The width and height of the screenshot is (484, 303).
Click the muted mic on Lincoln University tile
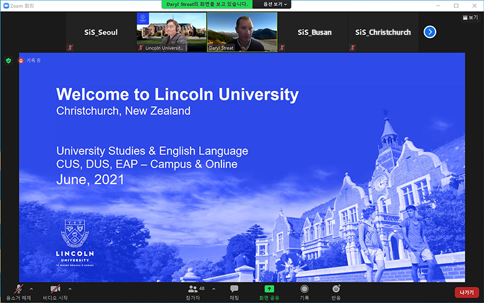tap(141, 48)
